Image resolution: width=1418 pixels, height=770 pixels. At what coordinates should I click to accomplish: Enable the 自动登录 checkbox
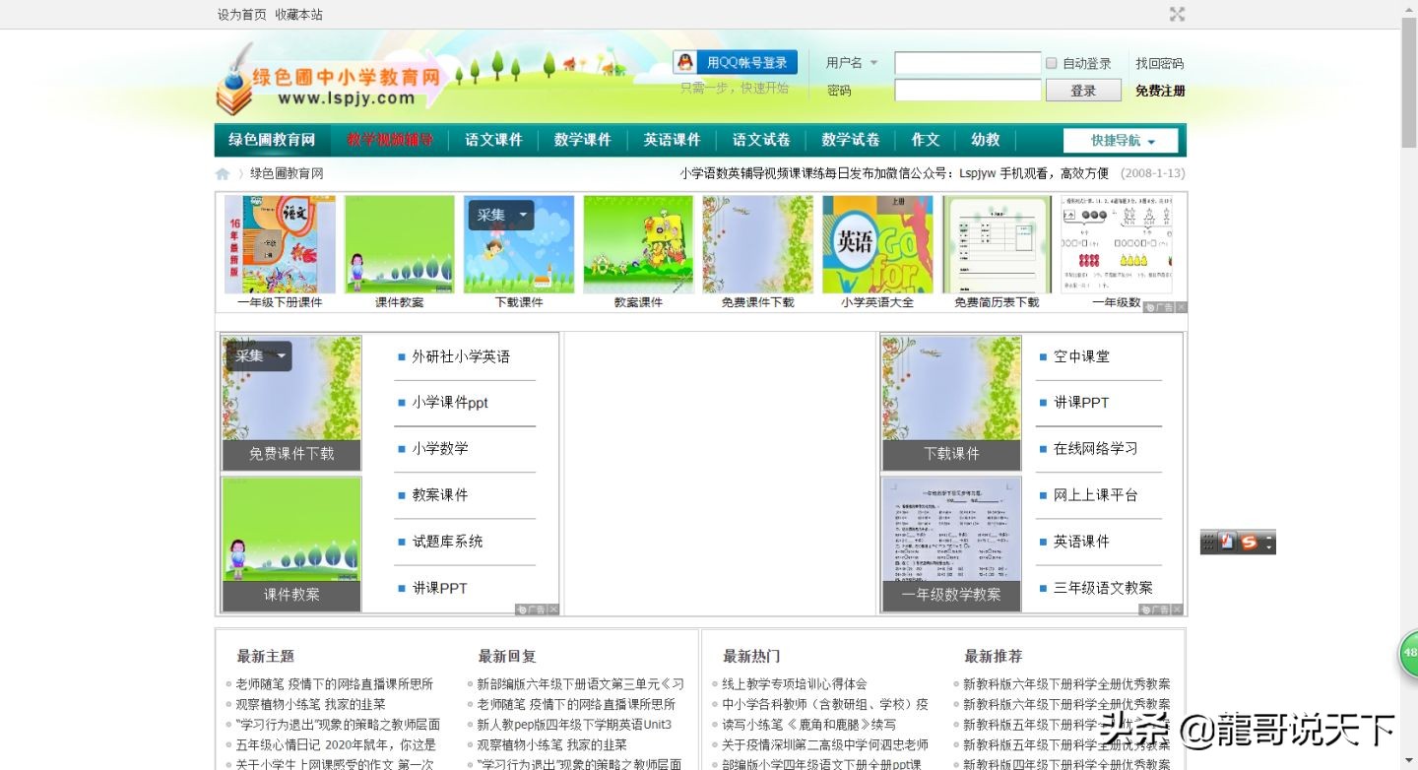pos(1052,63)
